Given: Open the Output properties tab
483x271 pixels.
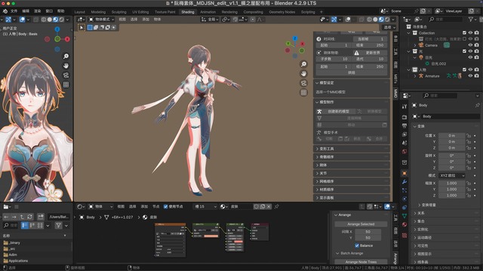Looking at the screenshot, I should pos(405,126).
